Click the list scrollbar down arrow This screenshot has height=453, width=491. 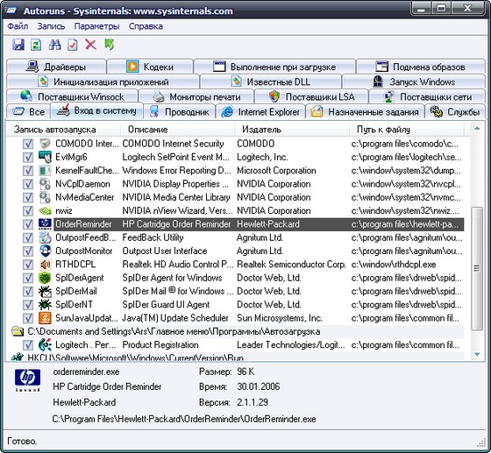click(x=477, y=355)
